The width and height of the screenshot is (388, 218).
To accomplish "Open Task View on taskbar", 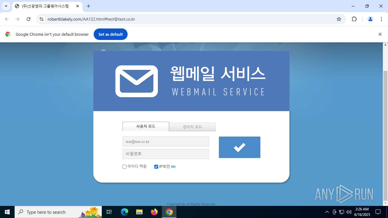I will pos(109,212).
